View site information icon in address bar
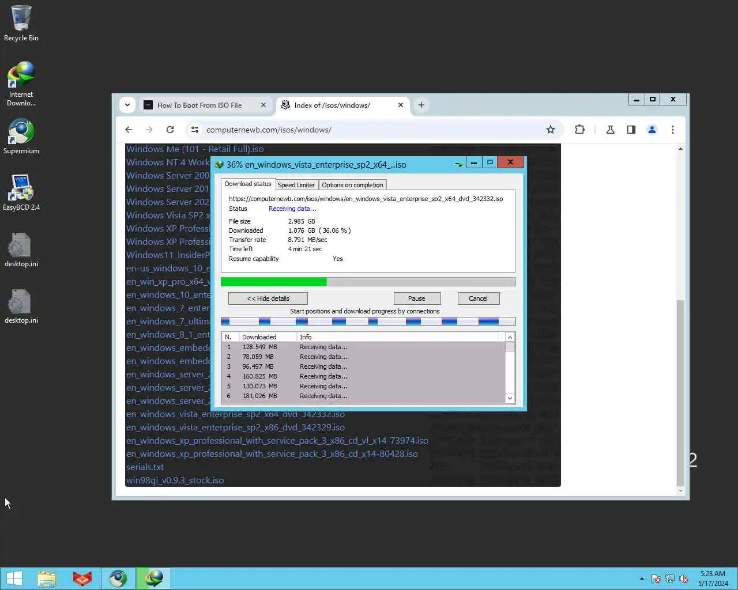This screenshot has height=590, width=738. coord(195,130)
